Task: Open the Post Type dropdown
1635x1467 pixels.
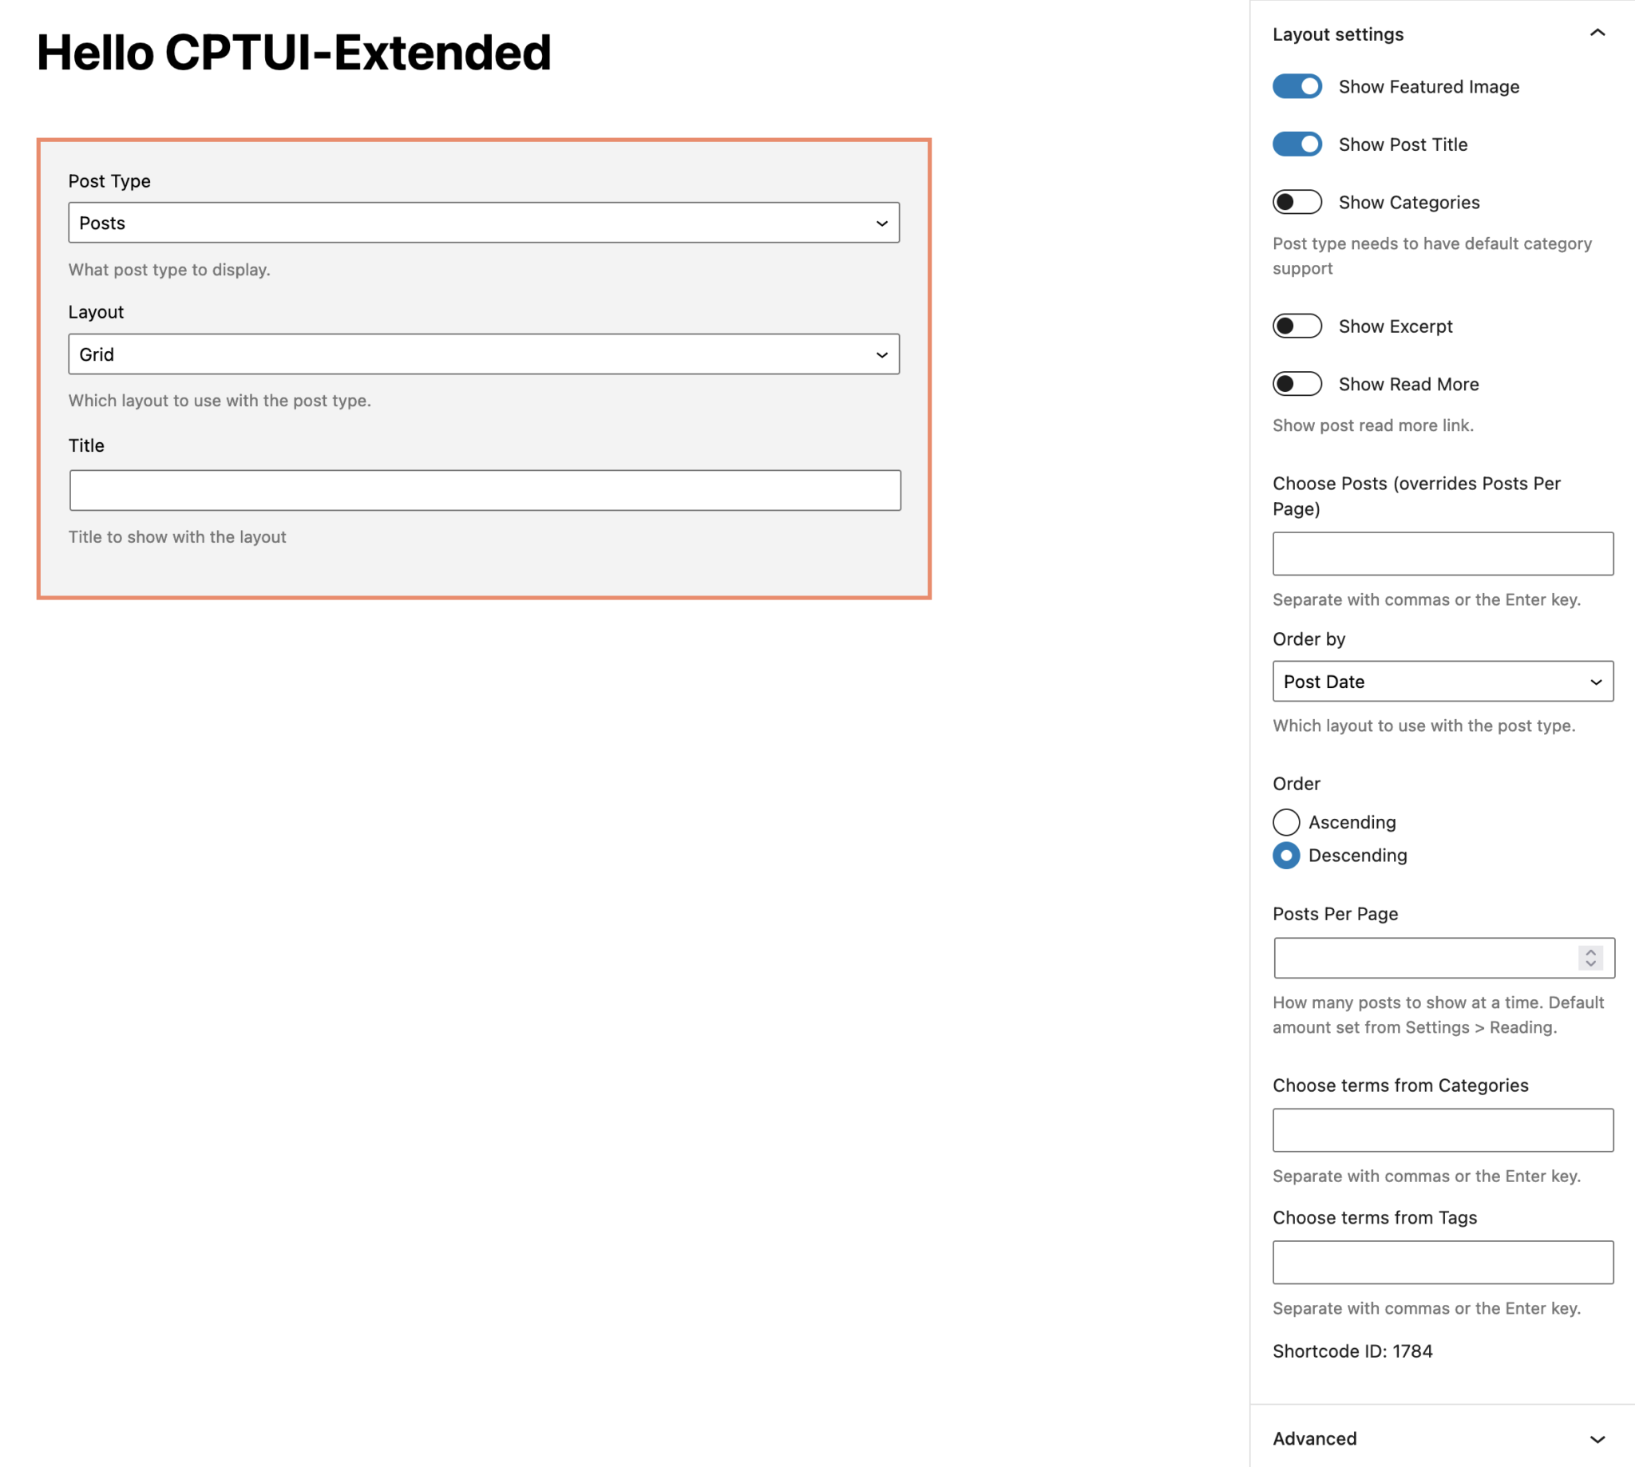Action: point(484,223)
